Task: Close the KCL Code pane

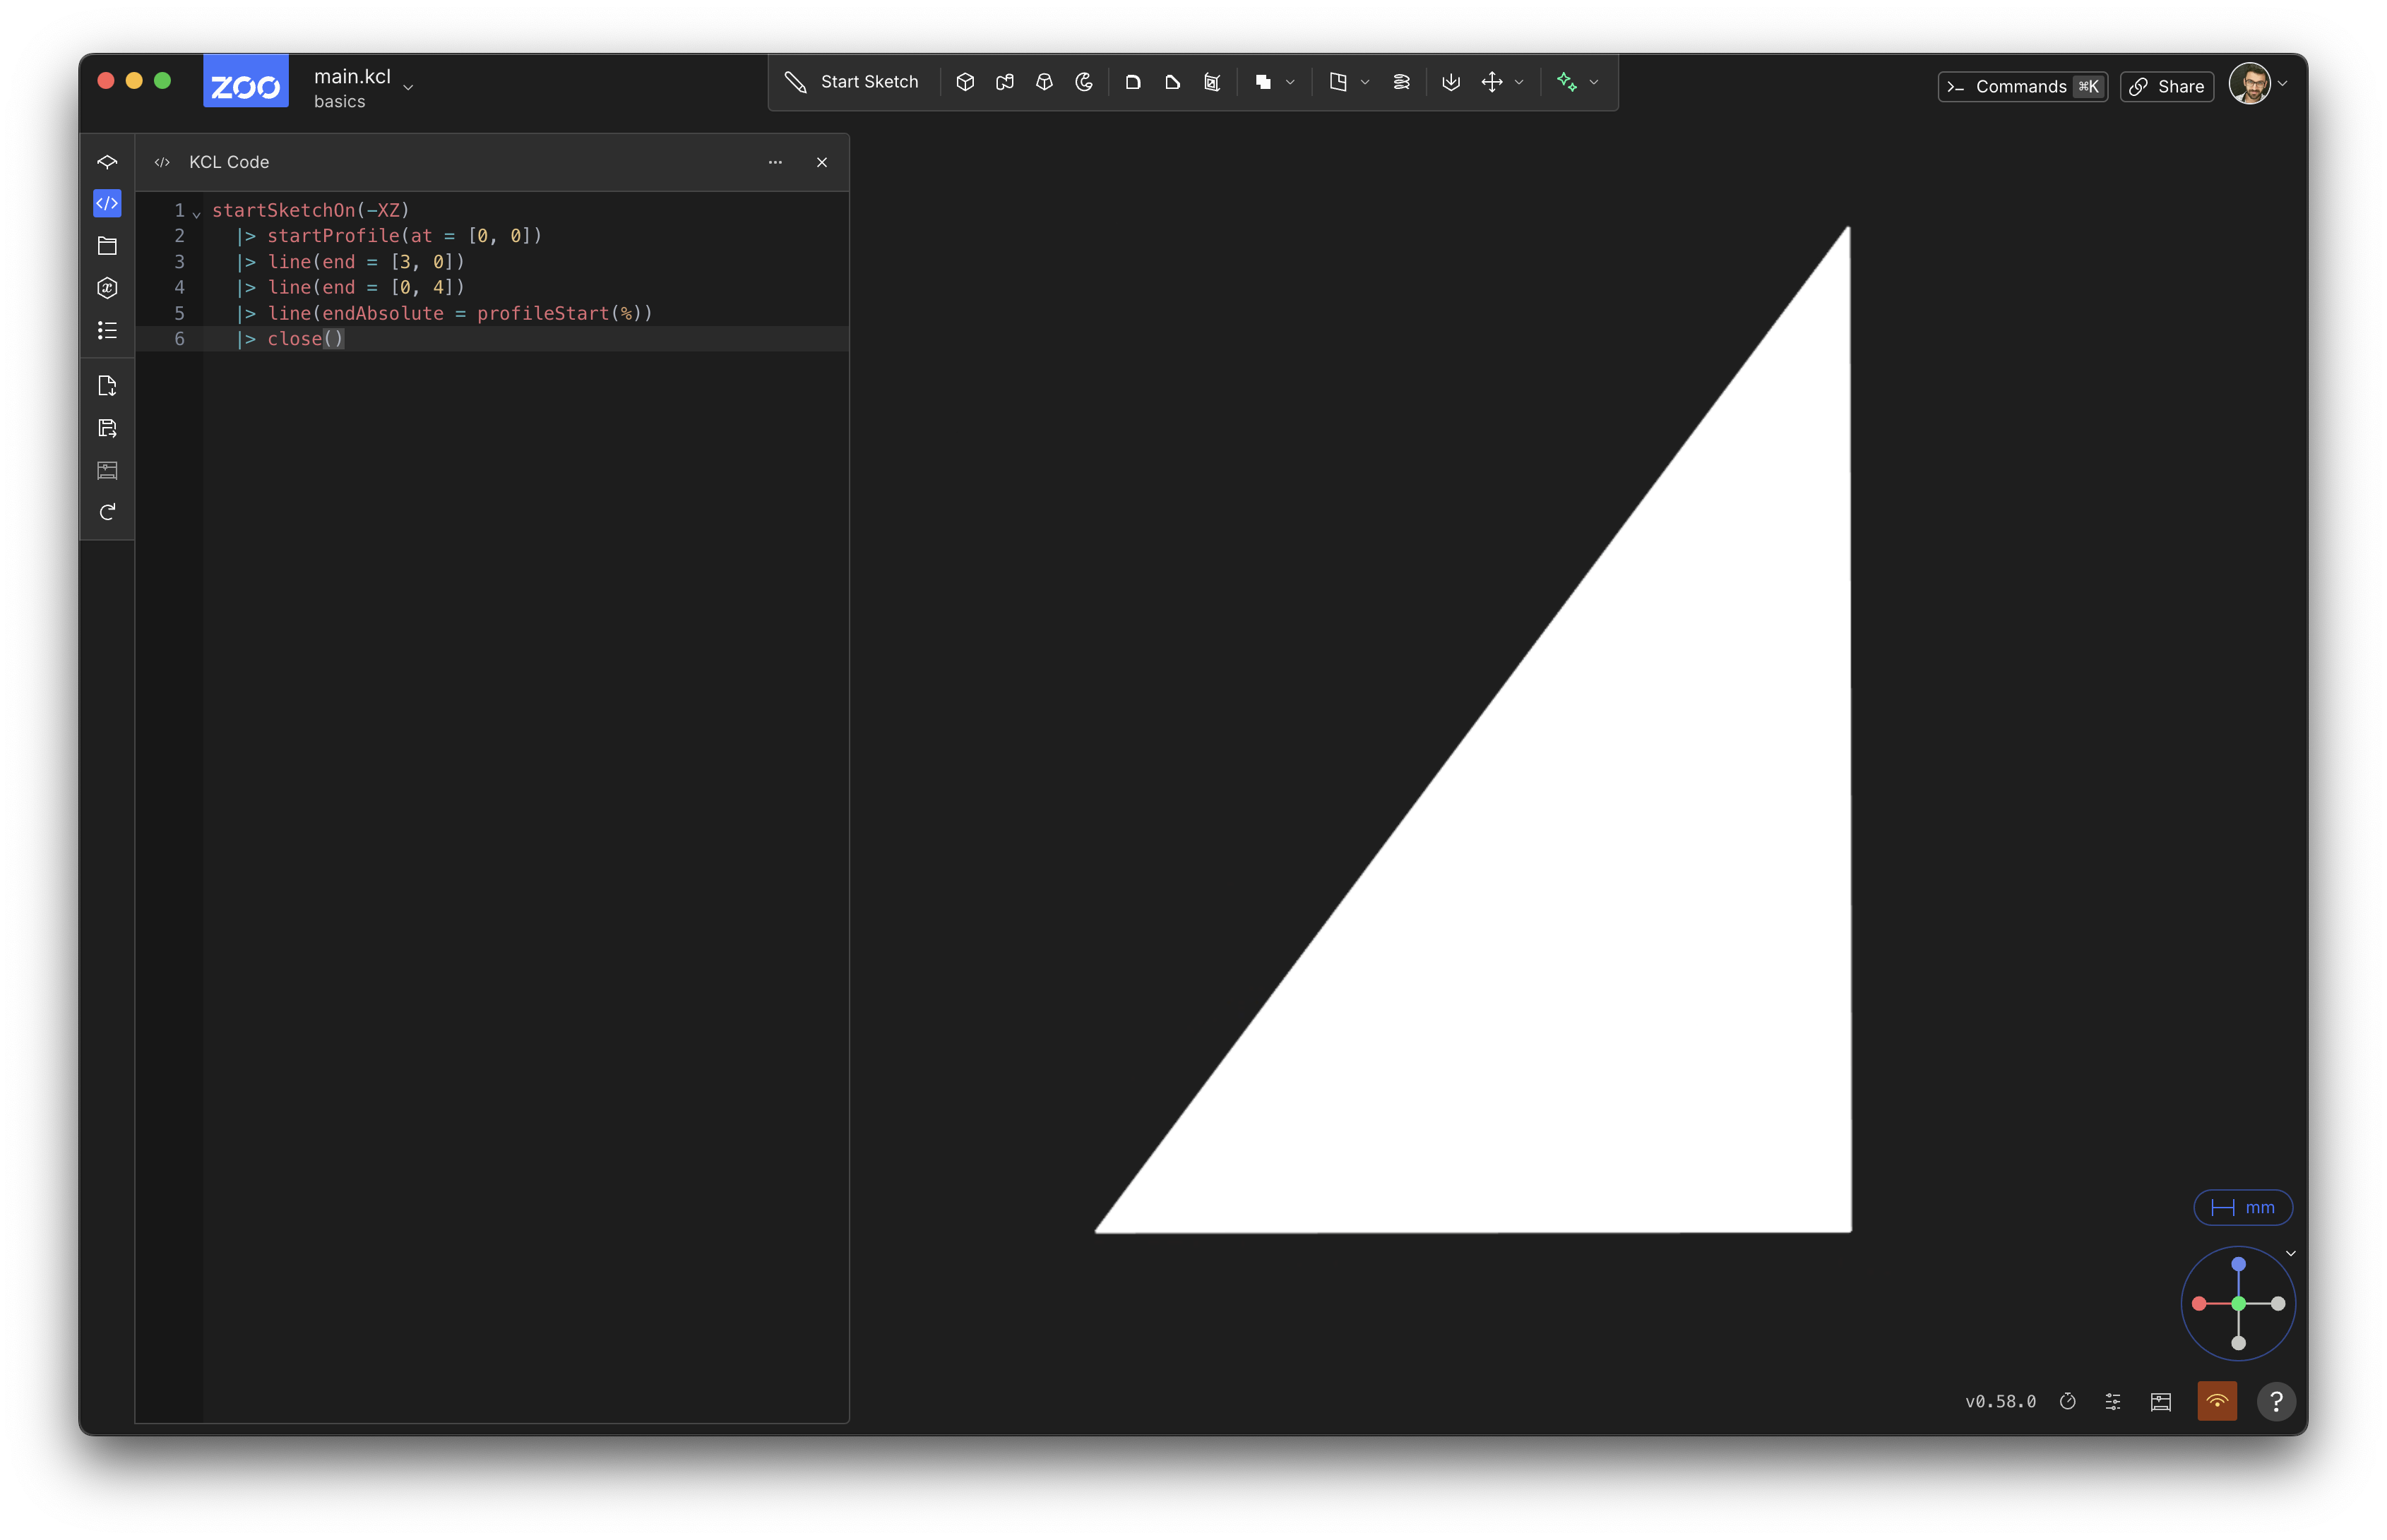Action: click(822, 162)
